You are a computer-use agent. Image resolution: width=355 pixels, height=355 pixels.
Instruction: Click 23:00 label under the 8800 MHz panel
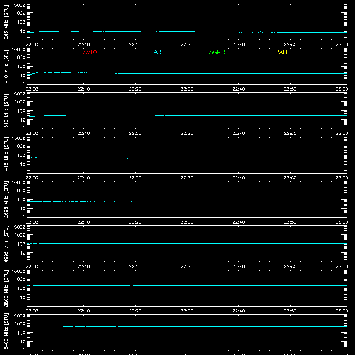click(x=342, y=311)
